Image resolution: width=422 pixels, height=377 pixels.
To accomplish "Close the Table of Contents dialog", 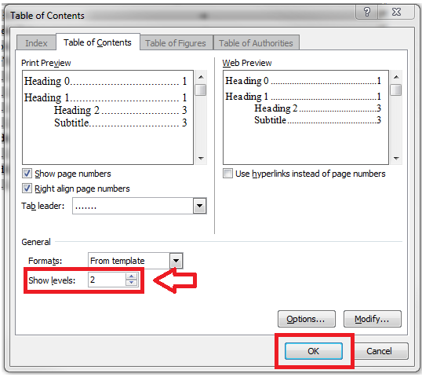I will coord(396,12).
